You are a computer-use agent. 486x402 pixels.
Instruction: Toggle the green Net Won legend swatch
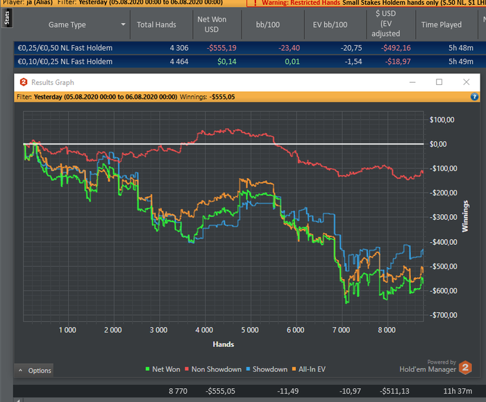coord(147,369)
